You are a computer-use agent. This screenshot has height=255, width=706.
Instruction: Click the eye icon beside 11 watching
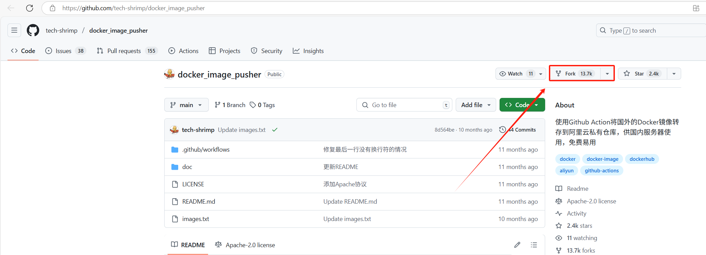[x=559, y=238]
